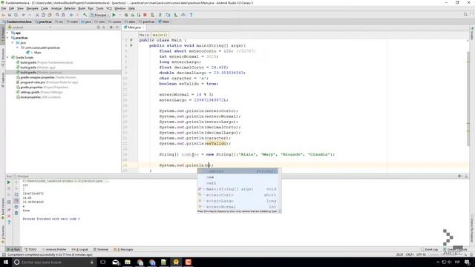This screenshot has width=475, height=267.
Task: Open the Build menu
Action: coord(82,8)
